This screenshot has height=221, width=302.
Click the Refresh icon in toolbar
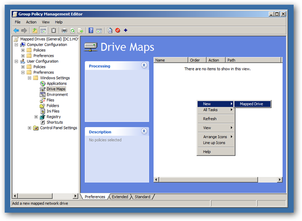[x=72, y=30]
